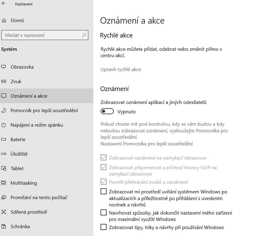Click the search magnifier icon
Image resolution: width=265 pixels, height=236 pixels.
point(84,35)
